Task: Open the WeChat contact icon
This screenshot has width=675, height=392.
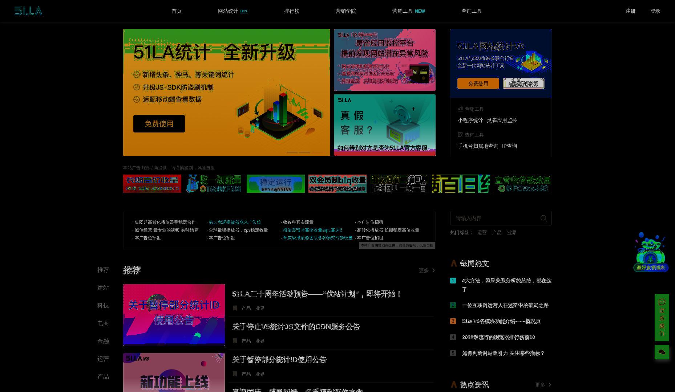Action: [662, 352]
